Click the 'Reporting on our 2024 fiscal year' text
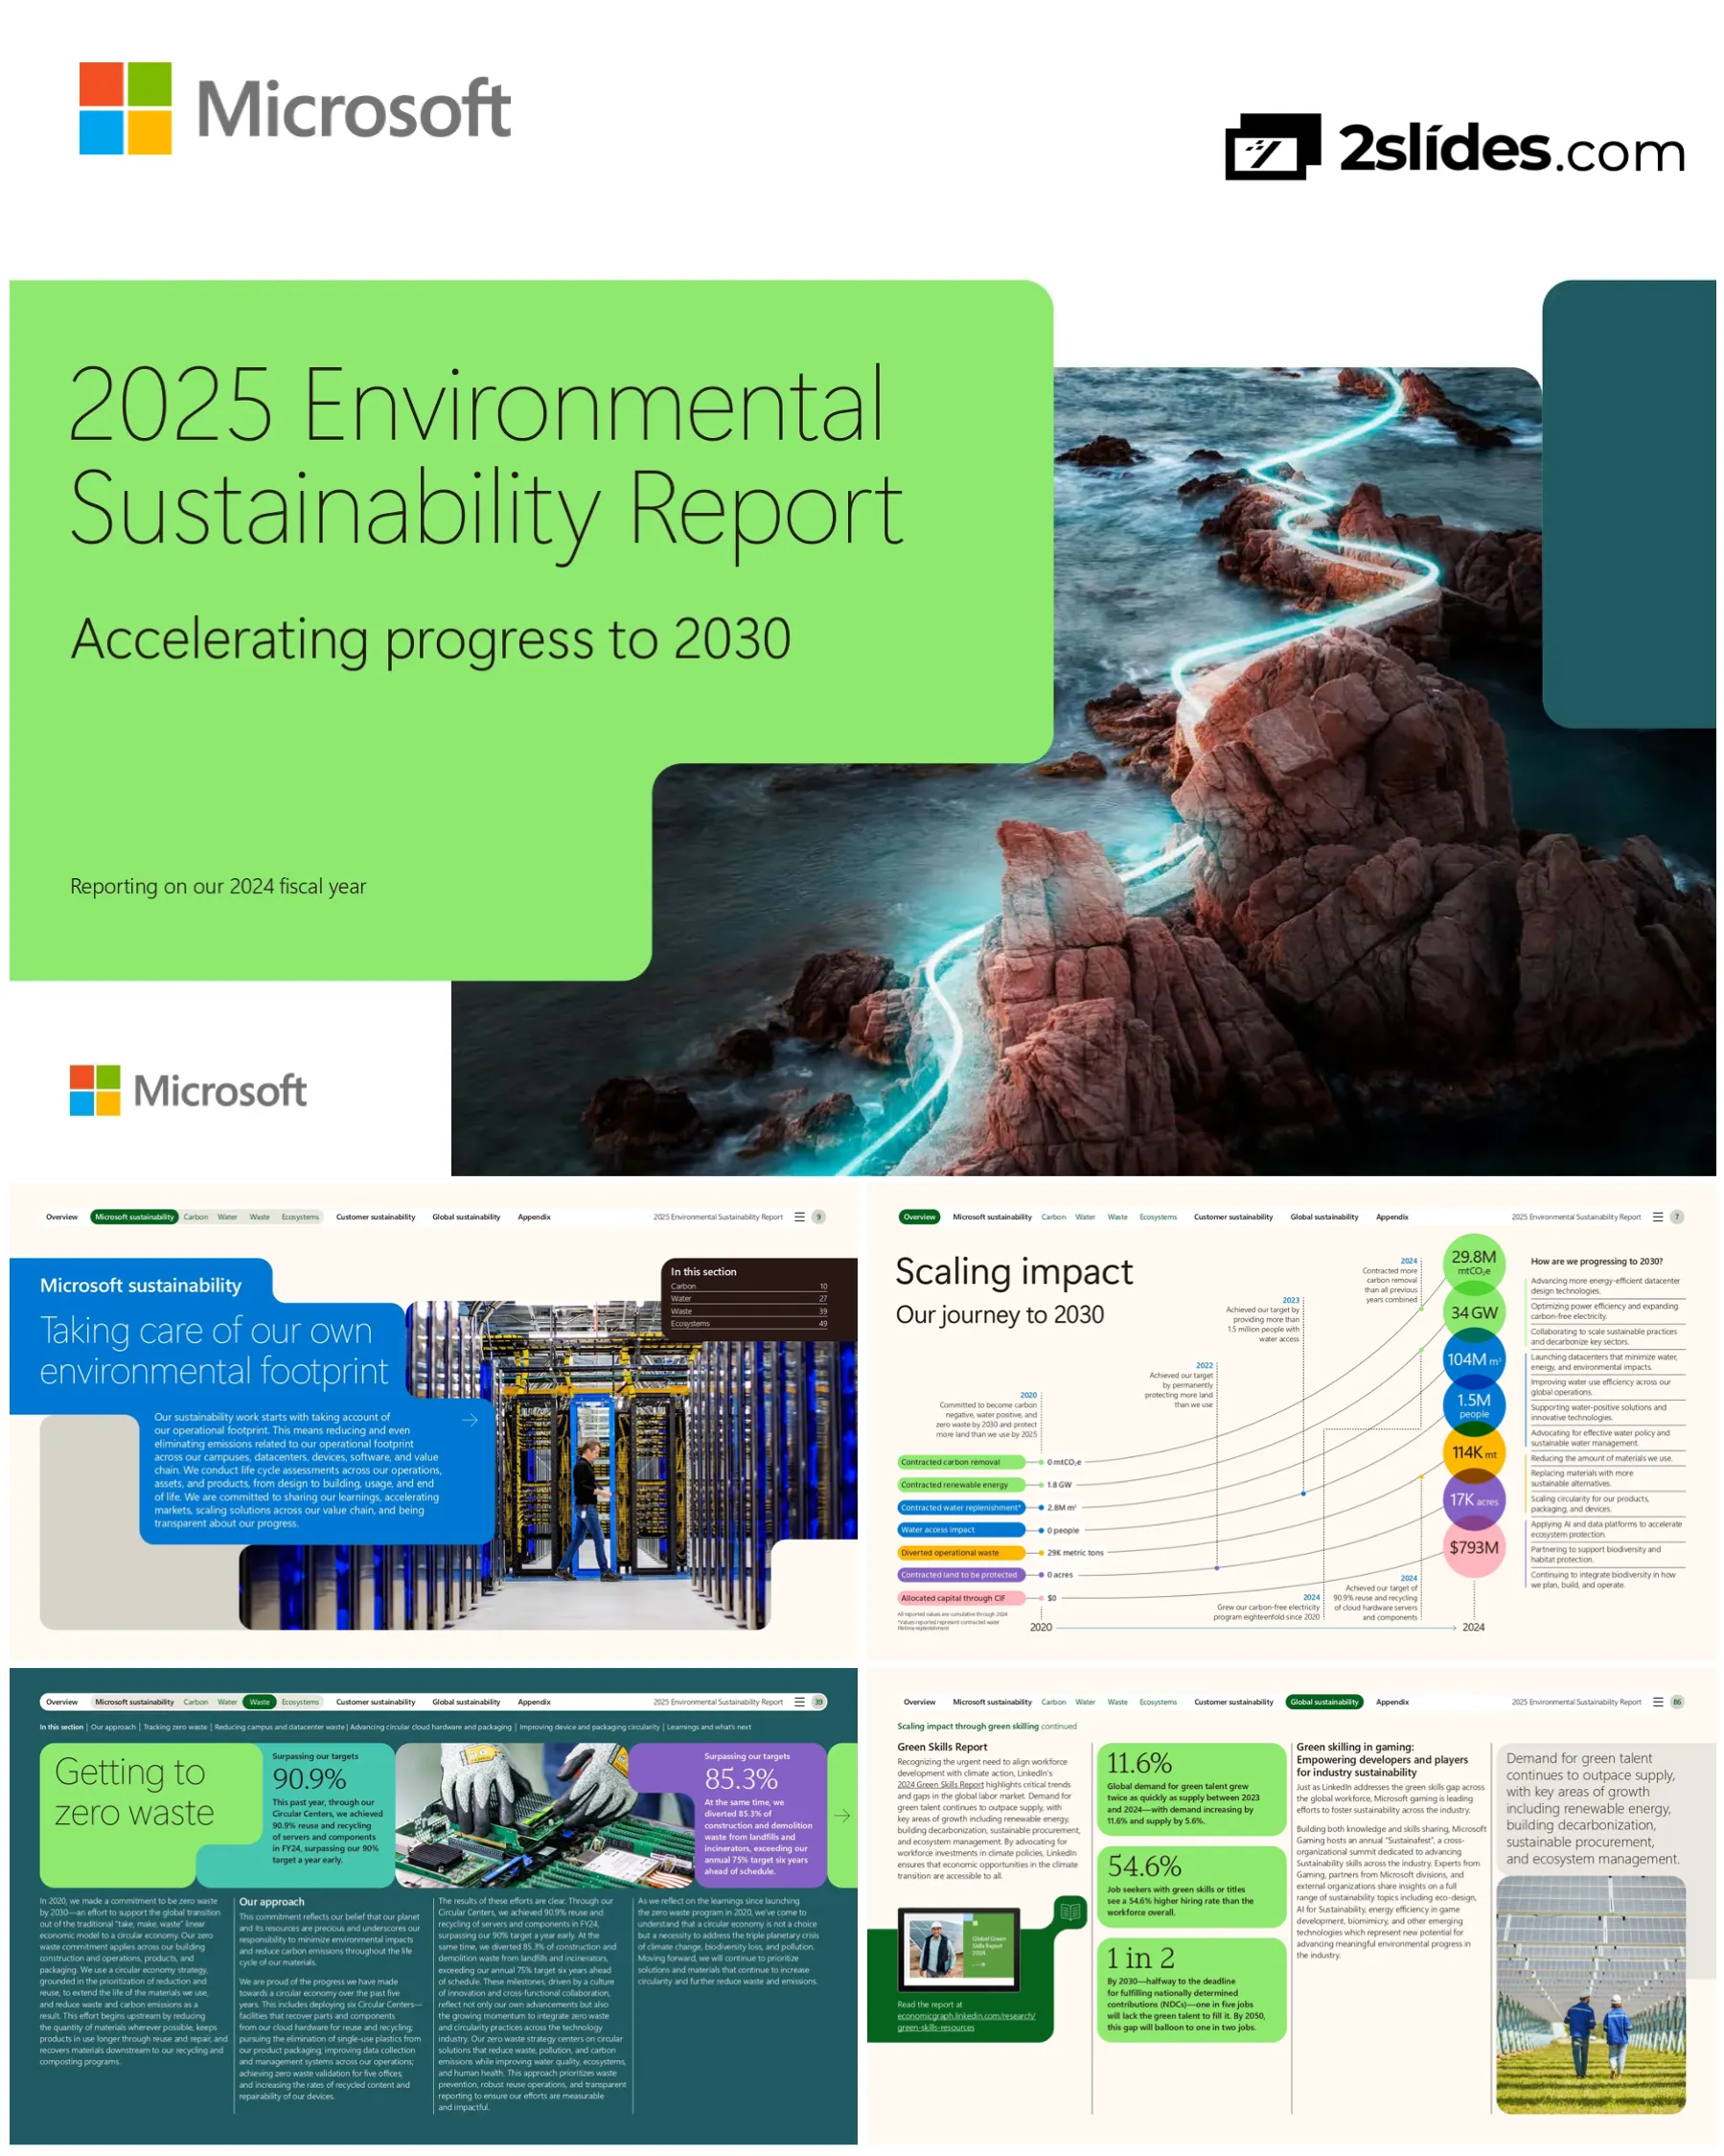The height and width of the screenshot is (2156, 1724). (x=218, y=887)
